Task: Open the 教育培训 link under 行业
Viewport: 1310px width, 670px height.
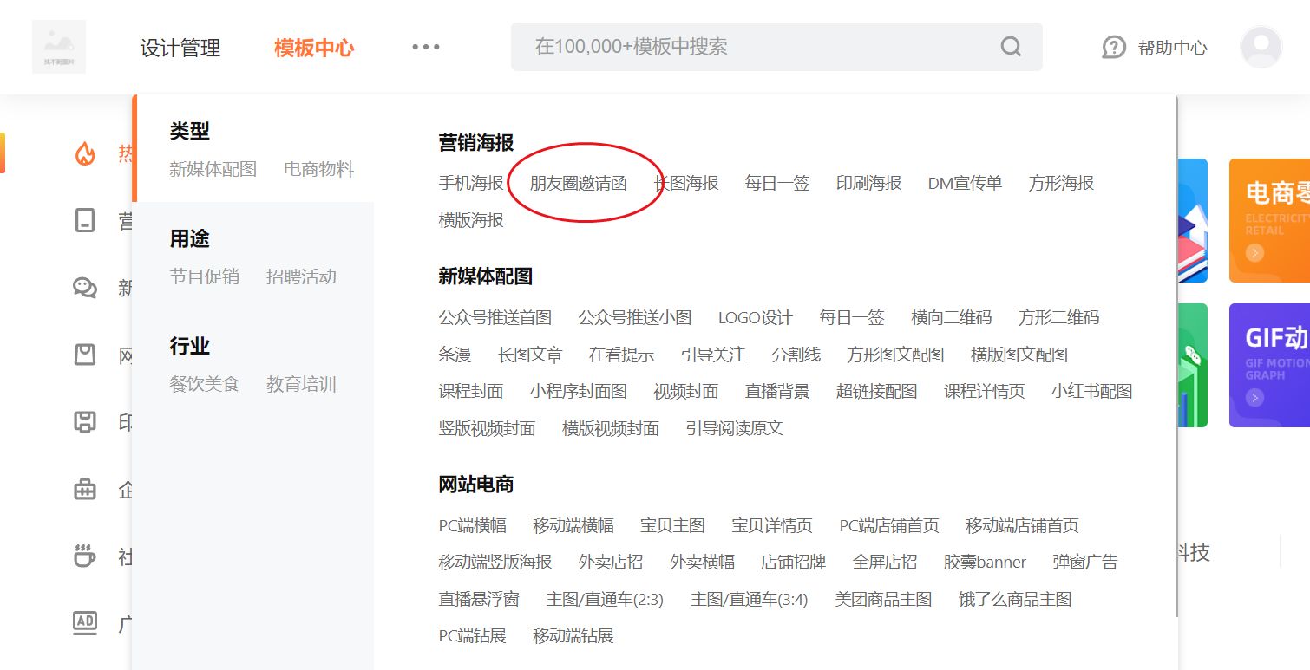Action: tap(301, 385)
